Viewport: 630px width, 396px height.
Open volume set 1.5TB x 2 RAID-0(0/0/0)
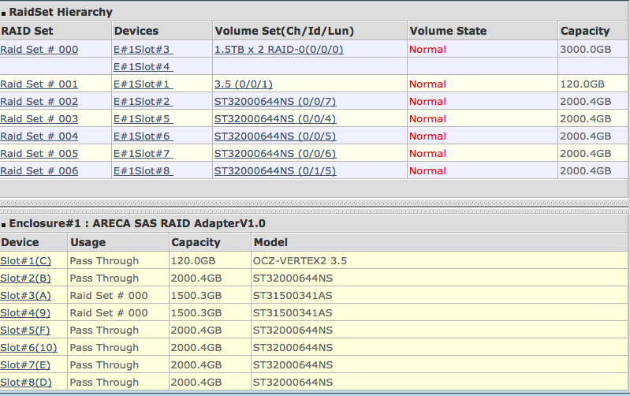[279, 50]
